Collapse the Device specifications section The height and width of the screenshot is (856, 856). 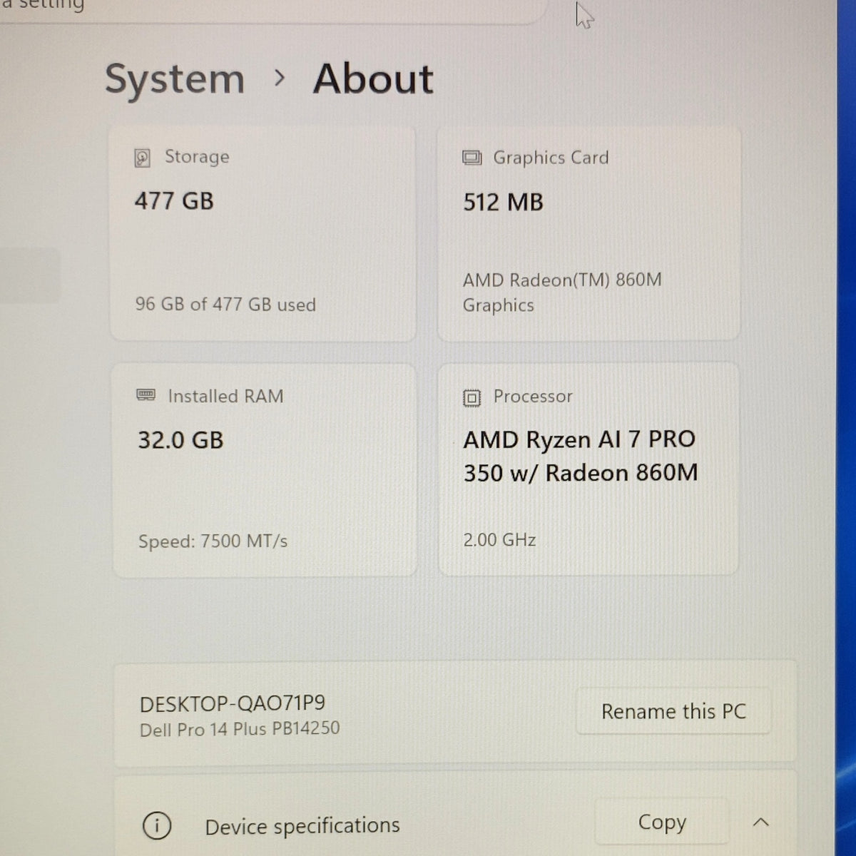coord(761,822)
